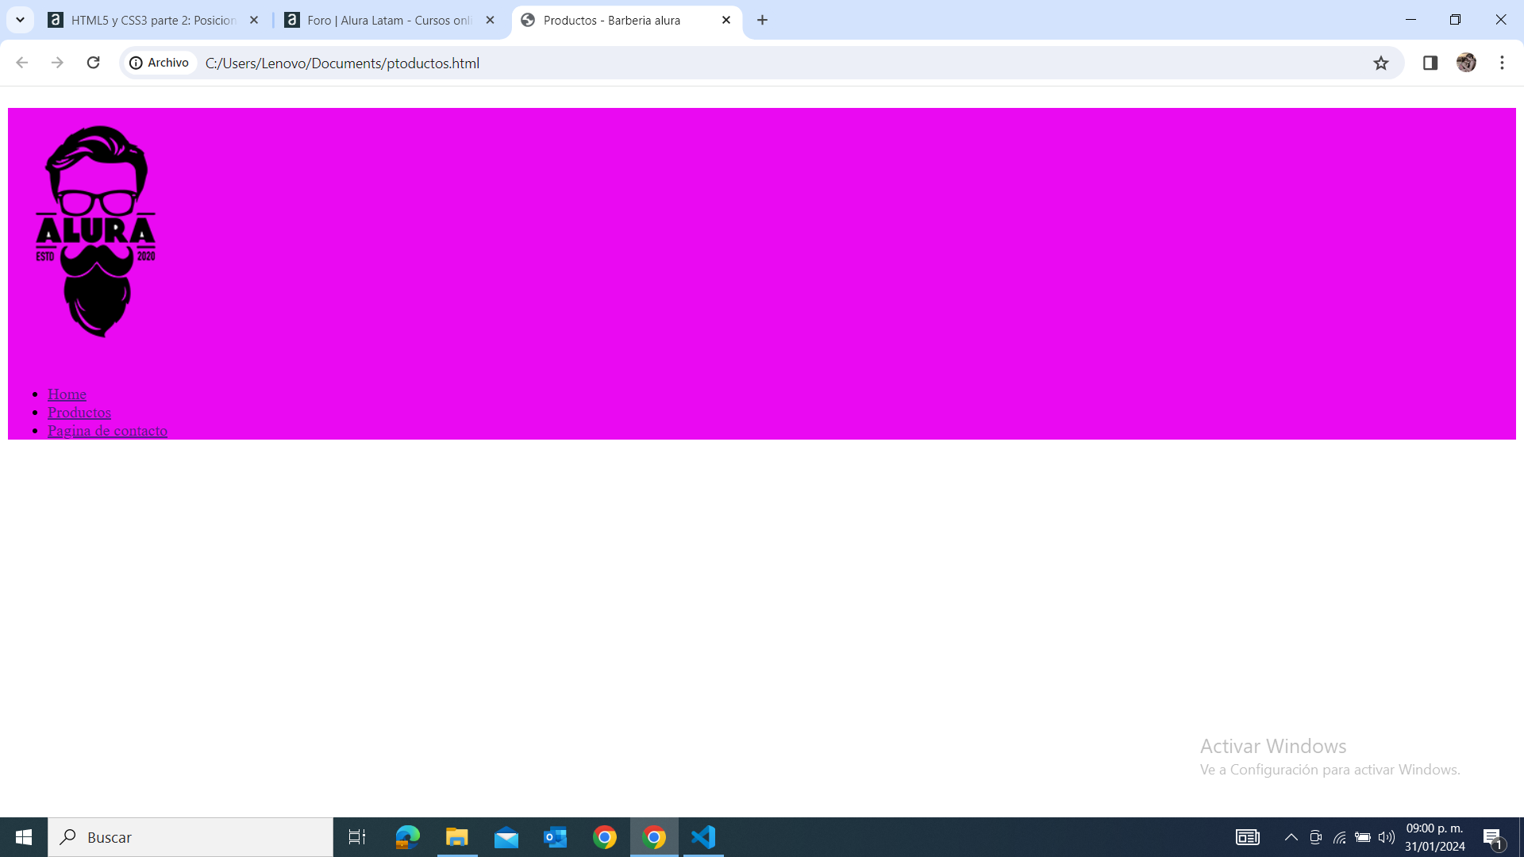The height and width of the screenshot is (857, 1524).
Task: Click browser new tab plus button
Action: click(762, 20)
